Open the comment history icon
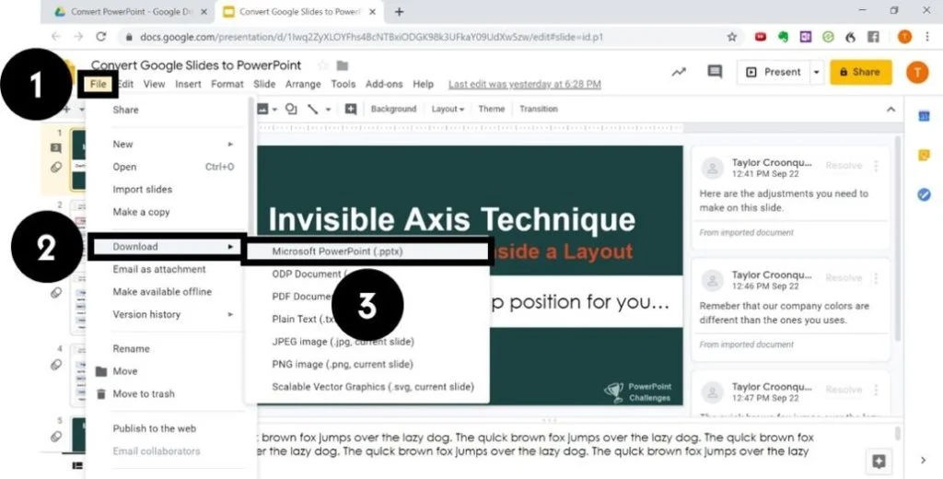943x479 pixels. pyautogui.click(x=715, y=72)
